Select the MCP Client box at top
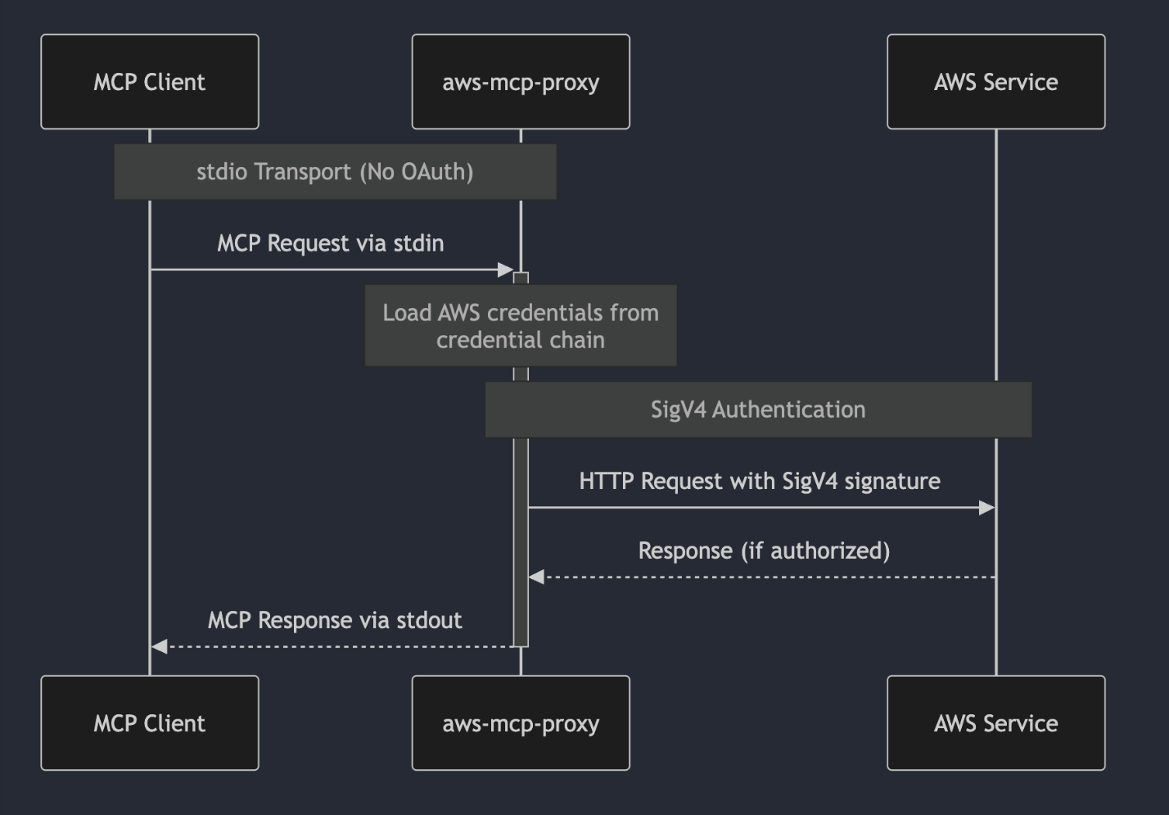 (x=149, y=81)
